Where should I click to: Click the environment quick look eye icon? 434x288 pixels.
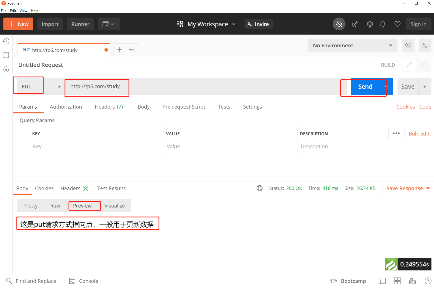[408, 45]
